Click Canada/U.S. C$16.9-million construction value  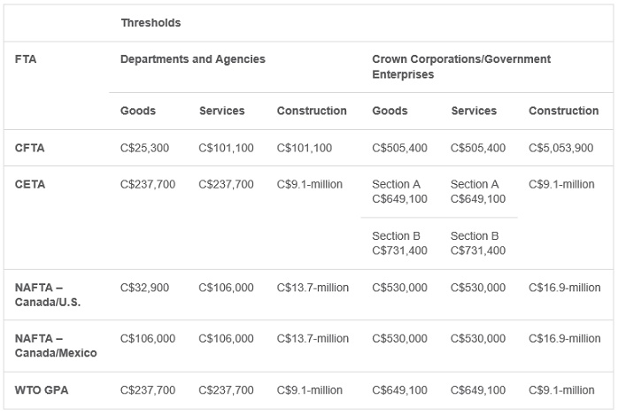pos(564,288)
